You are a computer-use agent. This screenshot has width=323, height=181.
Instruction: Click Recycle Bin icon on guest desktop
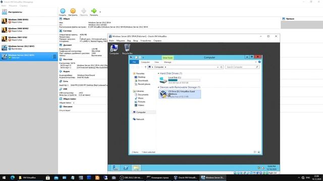tap(127, 49)
